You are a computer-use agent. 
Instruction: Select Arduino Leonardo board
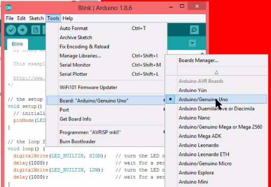coord(217,145)
